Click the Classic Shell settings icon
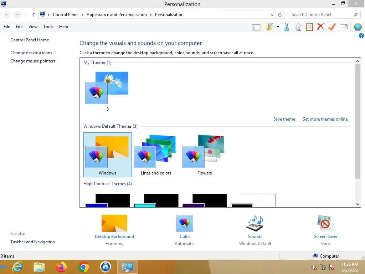Image resolution: width=365 pixels, height=274 pixels. [x=358, y=27]
